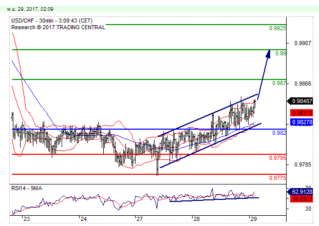Click the red 0.9795 support label
319x226 pixels.
(277, 158)
